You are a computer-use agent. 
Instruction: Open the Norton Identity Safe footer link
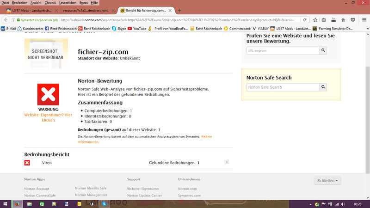(x=91, y=188)
